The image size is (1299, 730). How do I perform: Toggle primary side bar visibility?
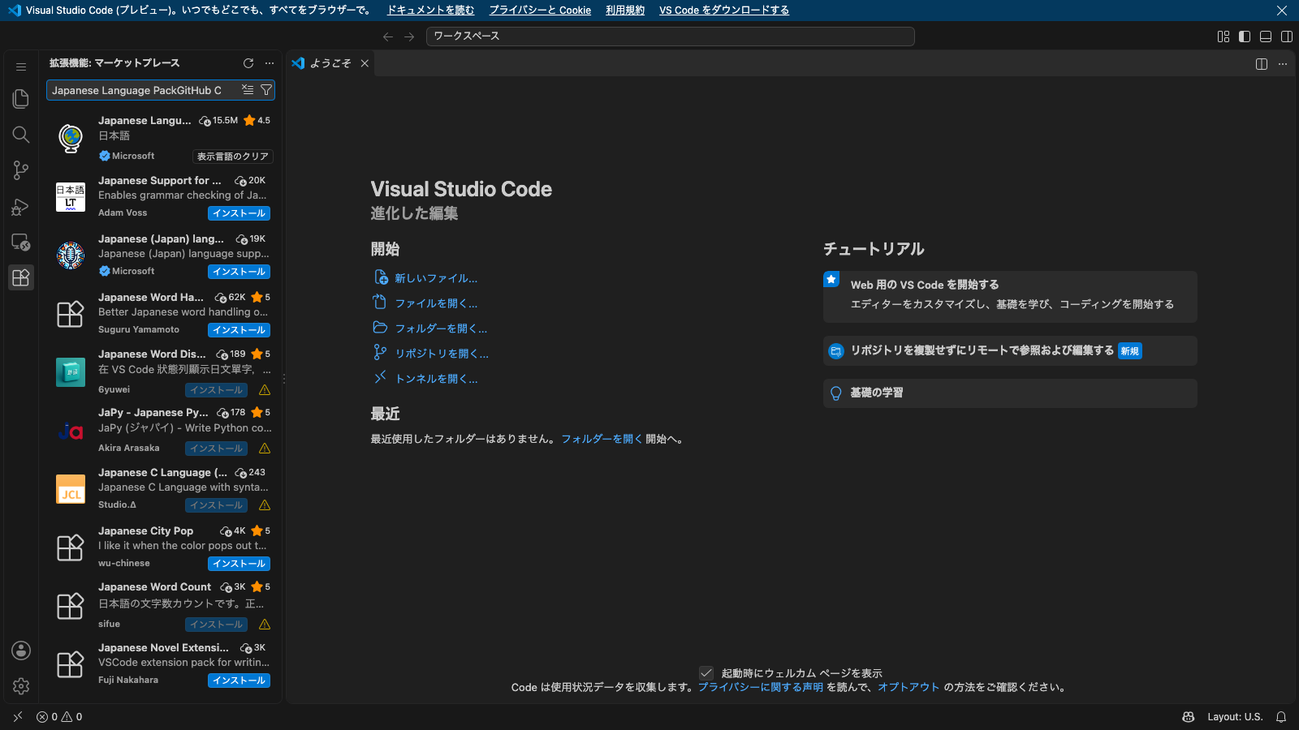coord(1245,36)
